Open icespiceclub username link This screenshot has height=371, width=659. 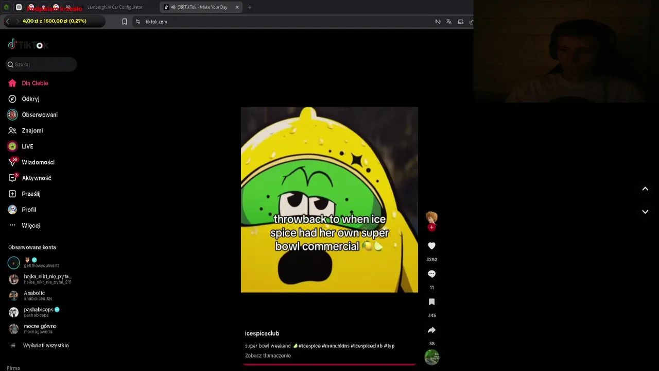(x=262, y=333)
